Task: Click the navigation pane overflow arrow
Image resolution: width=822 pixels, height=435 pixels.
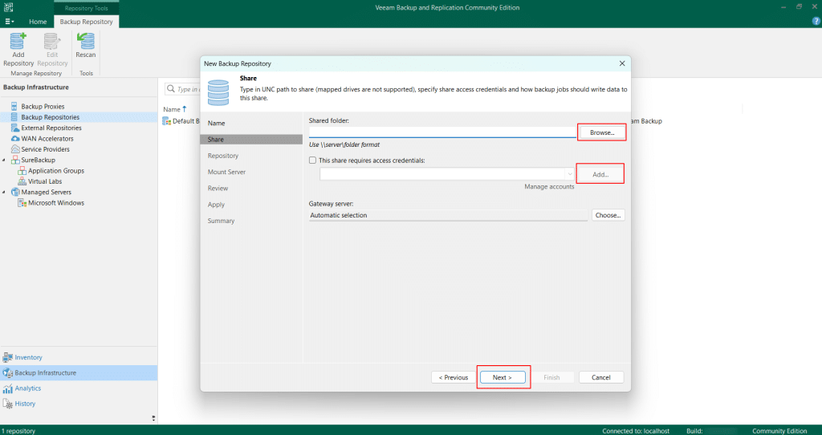Action: click(153, 418)
